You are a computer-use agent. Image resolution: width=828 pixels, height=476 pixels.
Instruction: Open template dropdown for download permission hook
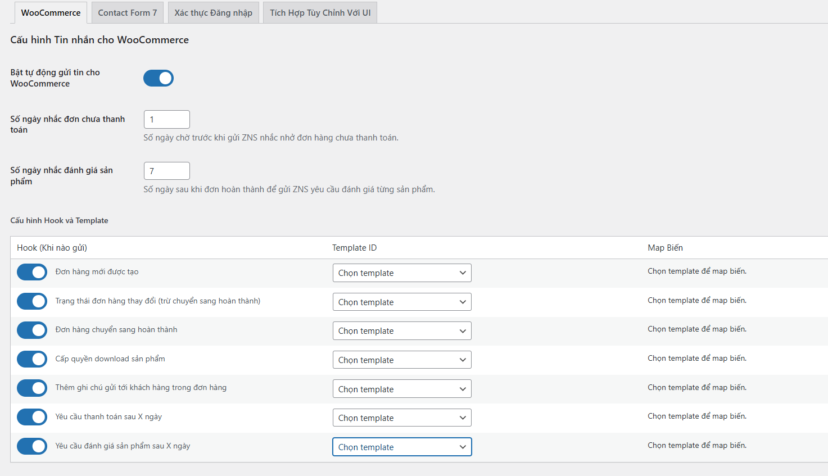point(401,360)
